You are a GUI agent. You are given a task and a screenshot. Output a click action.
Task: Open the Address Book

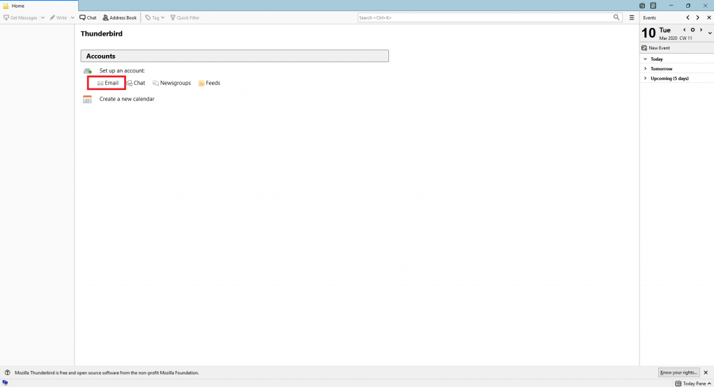(x=119, y=17)
